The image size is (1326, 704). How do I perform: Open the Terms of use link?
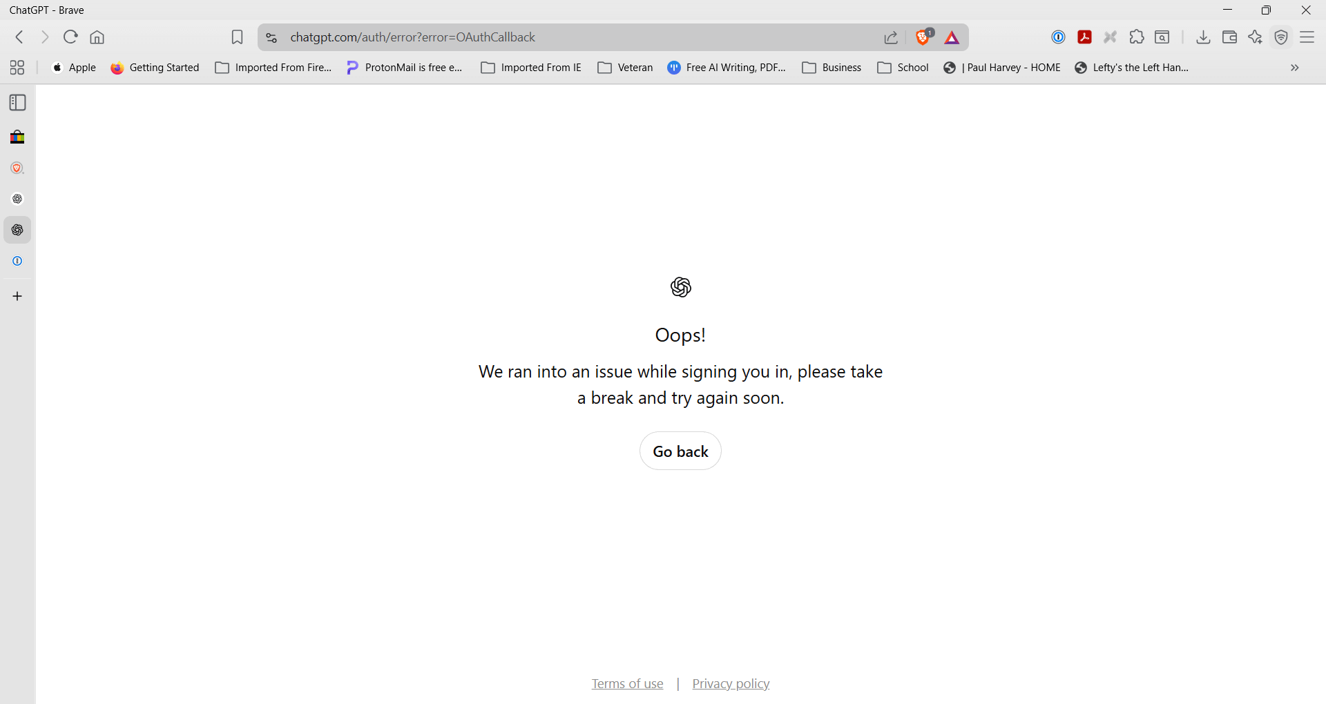pos(627,683)
